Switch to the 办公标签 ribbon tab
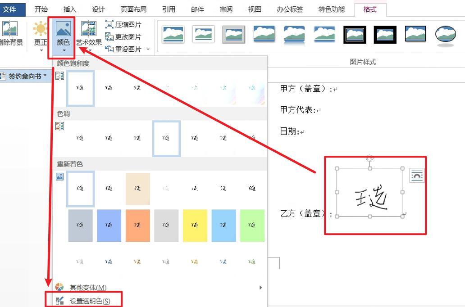465x307 pixels. [x=290, y=9]
